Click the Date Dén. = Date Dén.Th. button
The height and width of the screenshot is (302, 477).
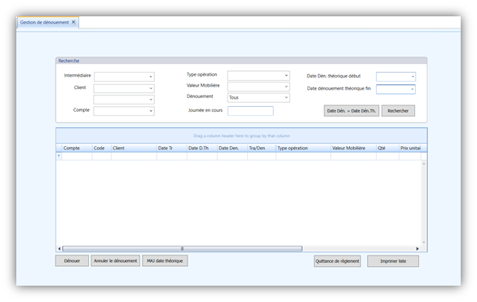click(x=351, y=111)
